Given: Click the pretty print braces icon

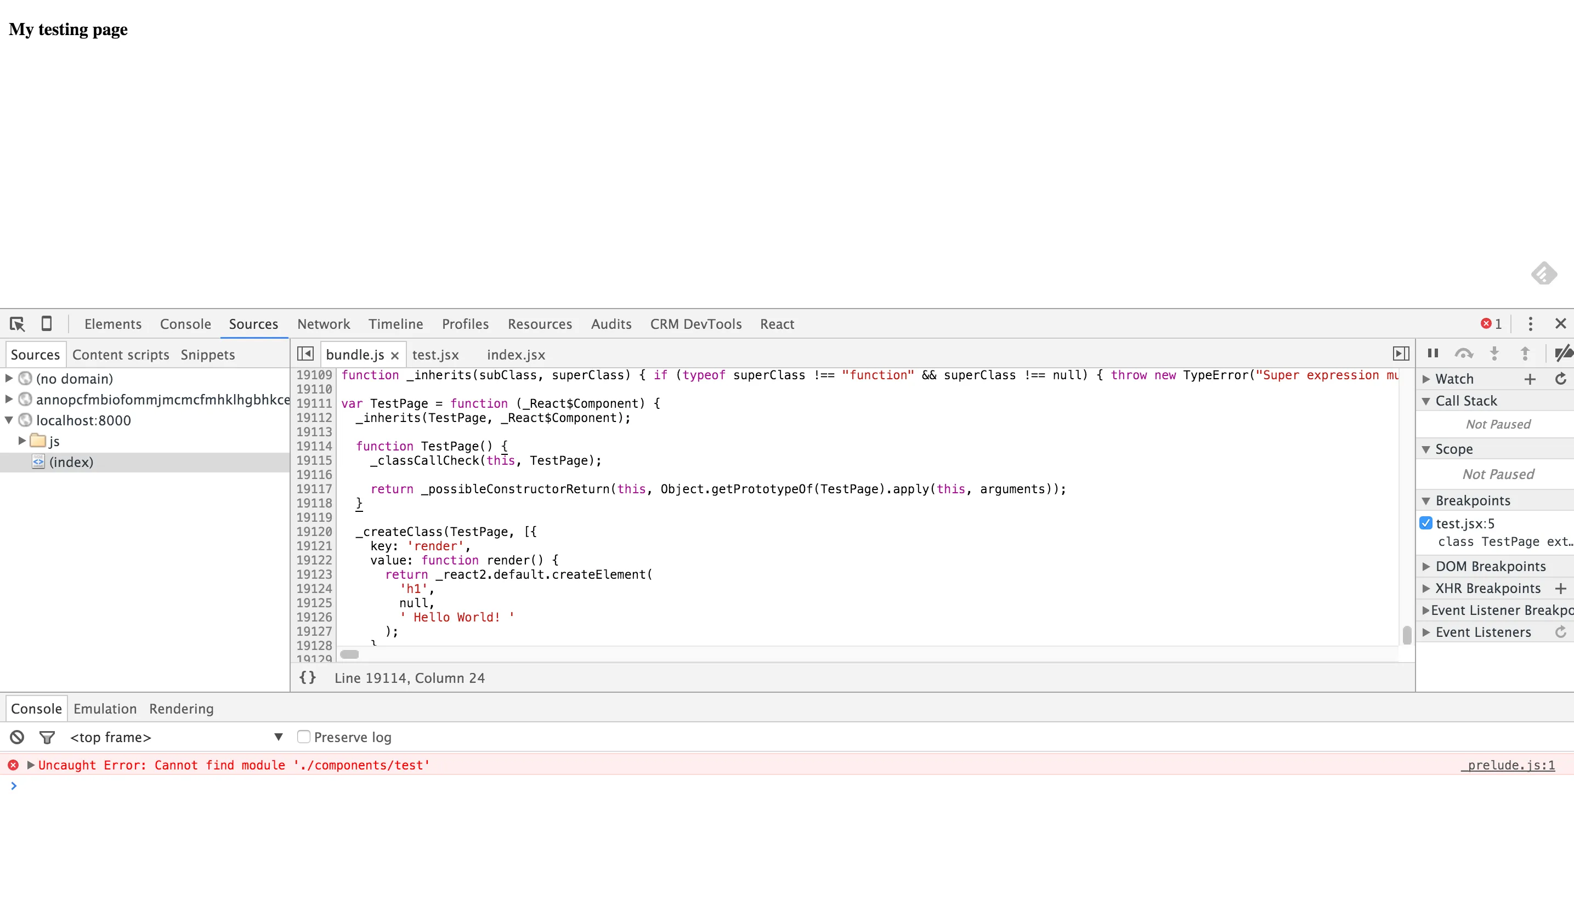Looking at the screenshot, I should pyautogui.click(x=308, y=677).
